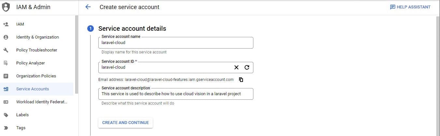
Task: Click the CREATE AND CONTINUE button
Action: pyautogui.click(x=125, y=123)
